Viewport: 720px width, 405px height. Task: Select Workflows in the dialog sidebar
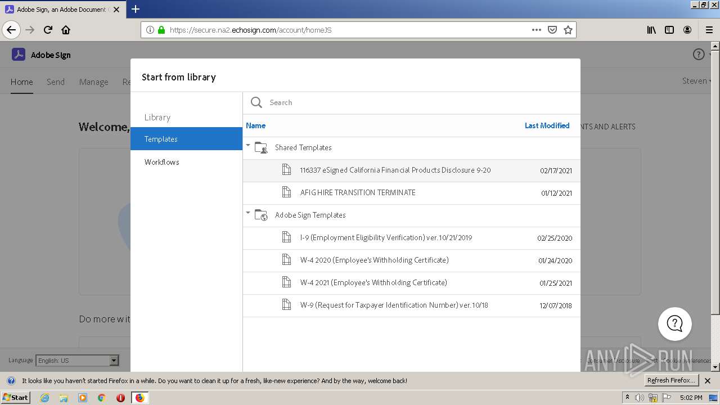pyautogui.click(x=186, y=162)
